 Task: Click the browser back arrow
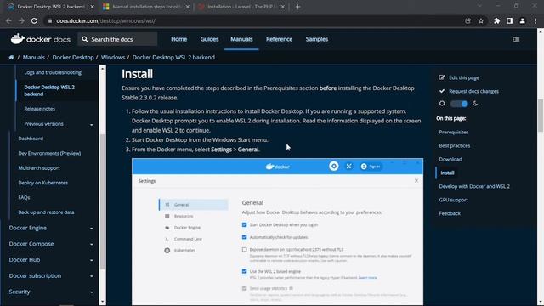[x=8, y=20]
